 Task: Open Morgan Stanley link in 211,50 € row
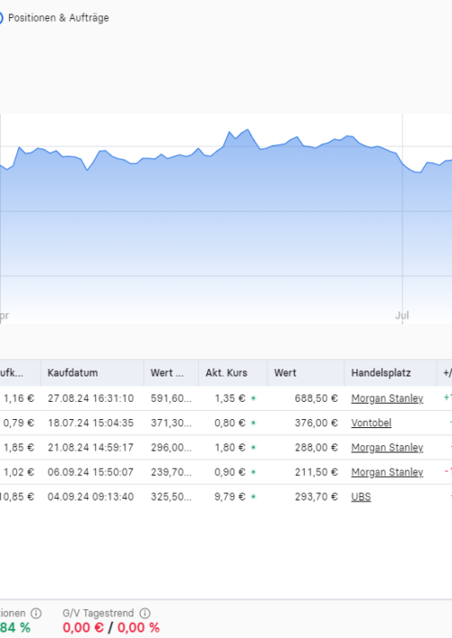(387, 472)
